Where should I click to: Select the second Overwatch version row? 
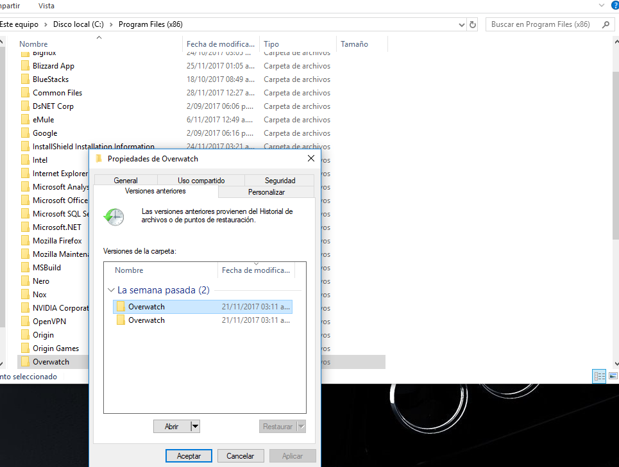tap(203, 320)
